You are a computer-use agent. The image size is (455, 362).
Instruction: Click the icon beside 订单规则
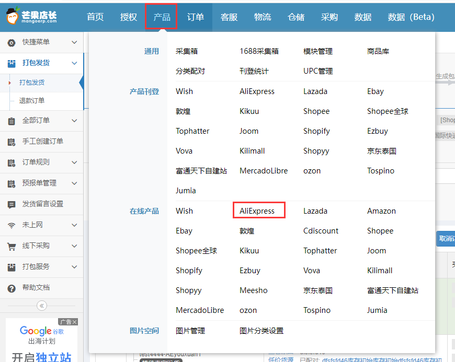tap(12, 162)
